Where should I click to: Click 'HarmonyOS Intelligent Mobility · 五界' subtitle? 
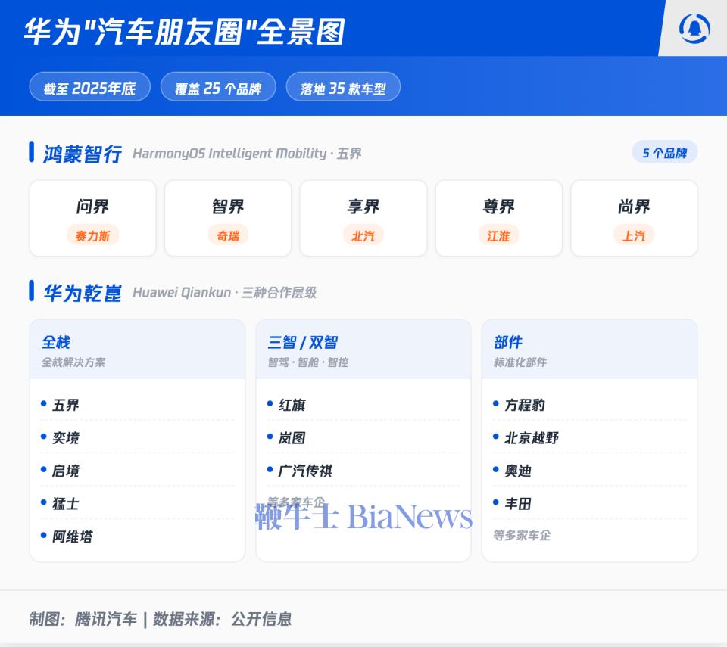point(247,154)
